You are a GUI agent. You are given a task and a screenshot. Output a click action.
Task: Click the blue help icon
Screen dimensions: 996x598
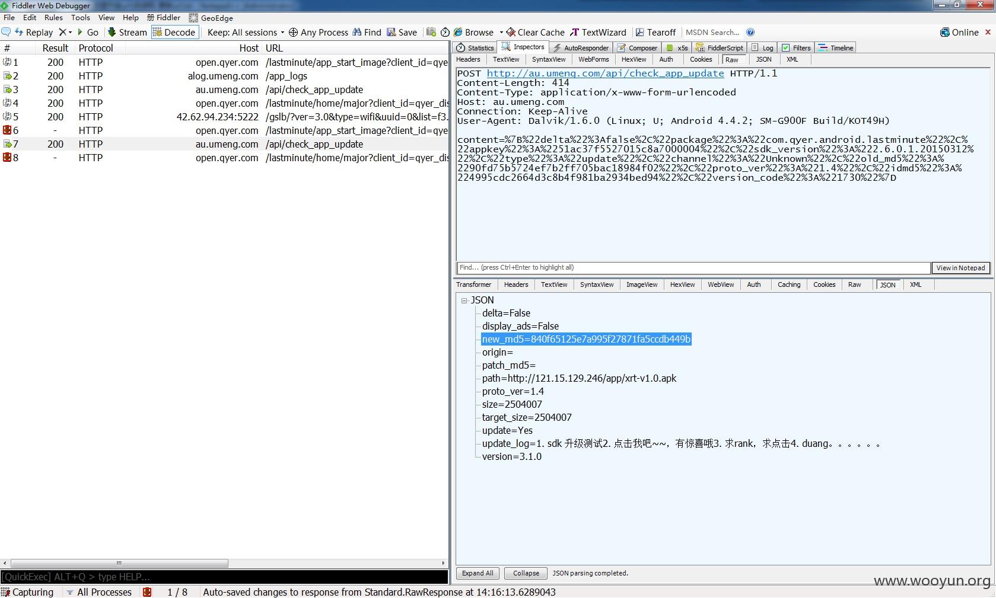(x=750, y=32)
